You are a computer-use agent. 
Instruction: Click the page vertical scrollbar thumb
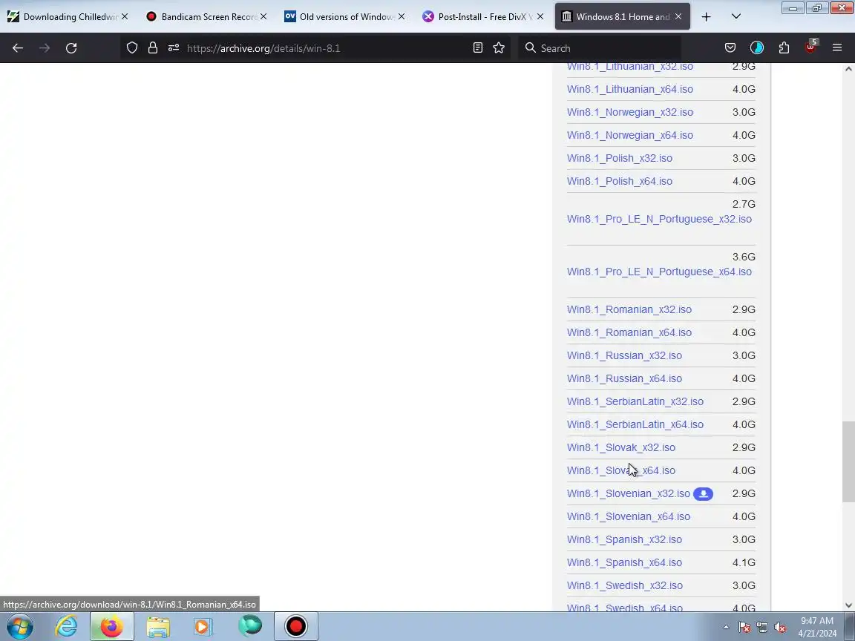(848, 461)
